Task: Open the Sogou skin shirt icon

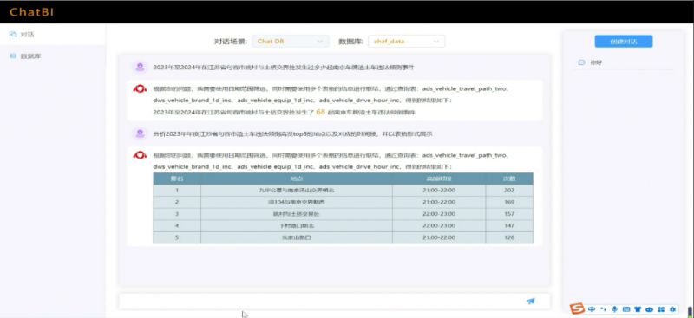Action: [x=638, y=309]
